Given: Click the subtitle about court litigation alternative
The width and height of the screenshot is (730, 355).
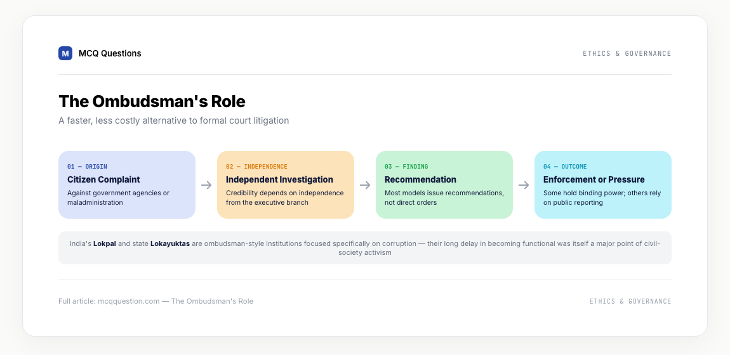Looking at the screenshot, I should pyautogui.click(x=174, y=121).
